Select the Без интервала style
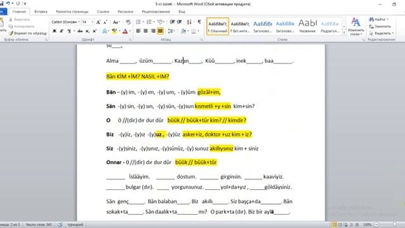Image resolution: width=405 pixels, height=228 pixels. [240, 26]
